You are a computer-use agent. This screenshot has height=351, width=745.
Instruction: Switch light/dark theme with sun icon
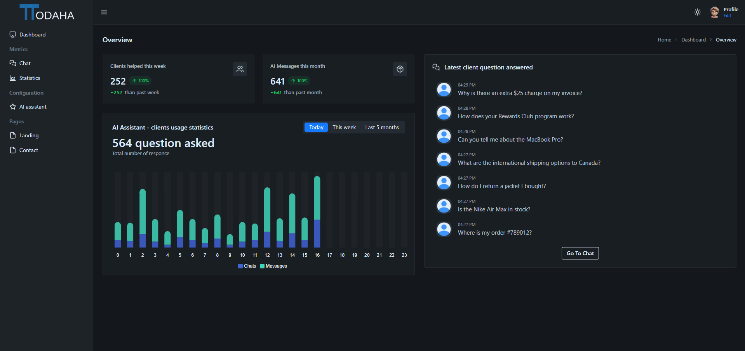[698, 12]
